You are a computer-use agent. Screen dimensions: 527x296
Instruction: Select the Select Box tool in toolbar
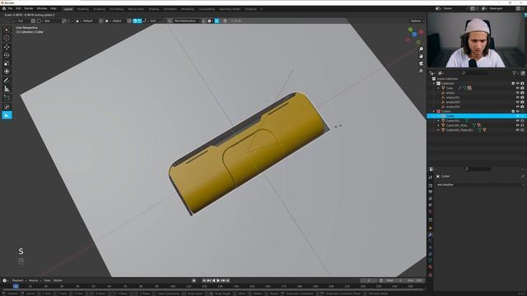click(7, 30)
